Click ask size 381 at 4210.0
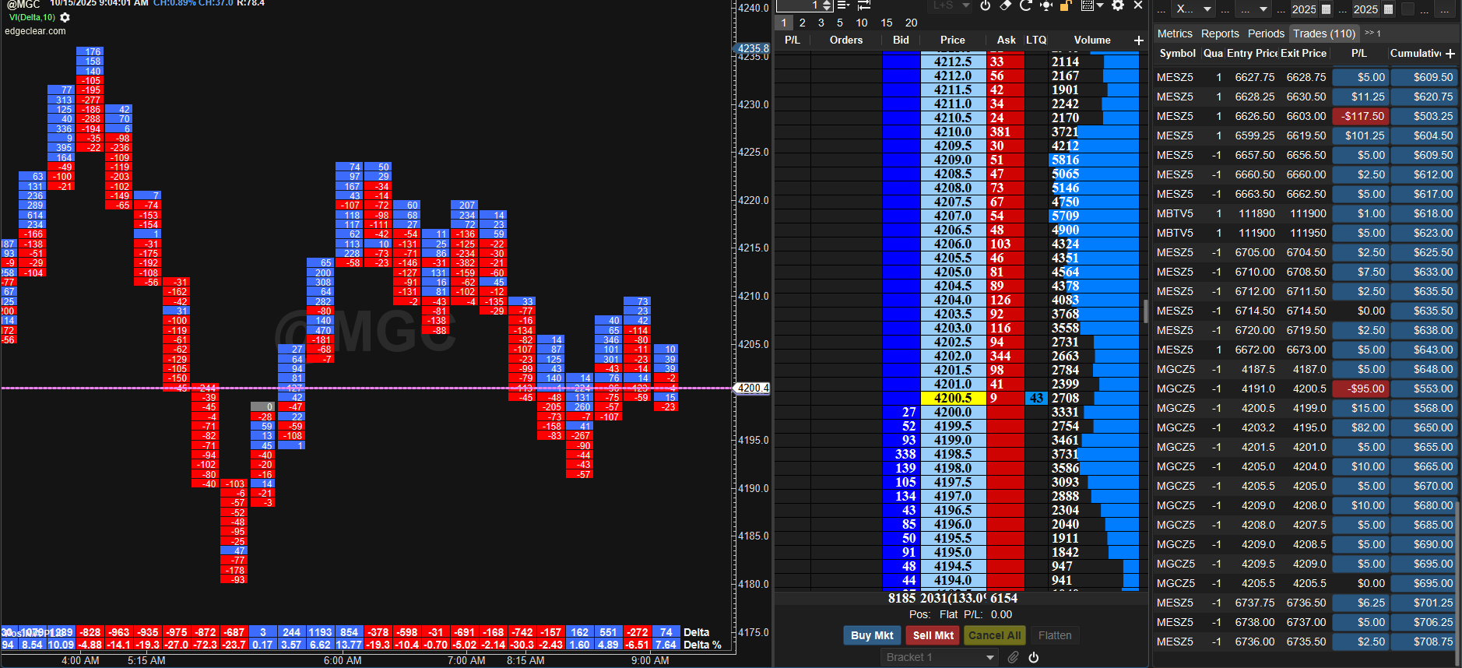The height and width of the screenshot is (668, 1462). tap(1006, 132)
